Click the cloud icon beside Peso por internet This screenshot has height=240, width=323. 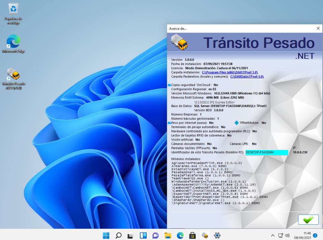pos(169,123)
